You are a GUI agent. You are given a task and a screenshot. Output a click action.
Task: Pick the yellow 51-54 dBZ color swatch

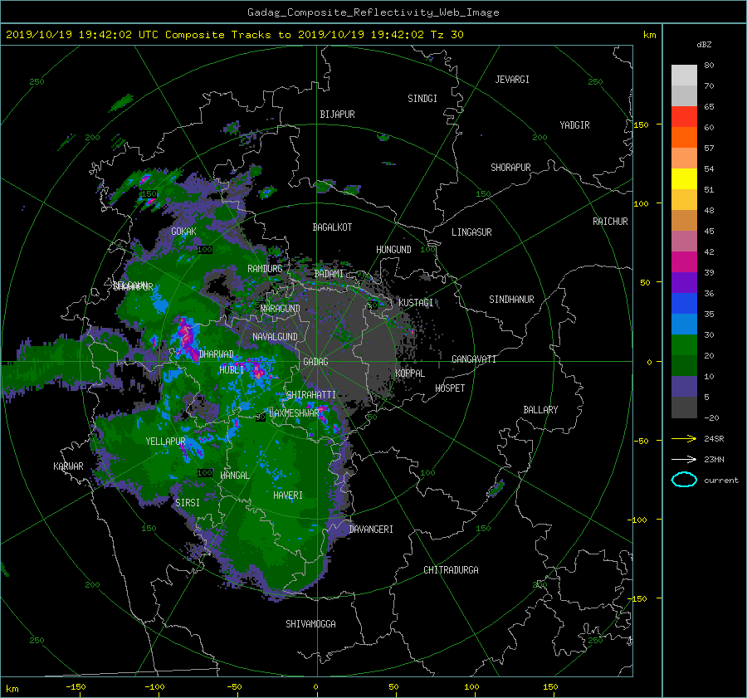point(684,178)
